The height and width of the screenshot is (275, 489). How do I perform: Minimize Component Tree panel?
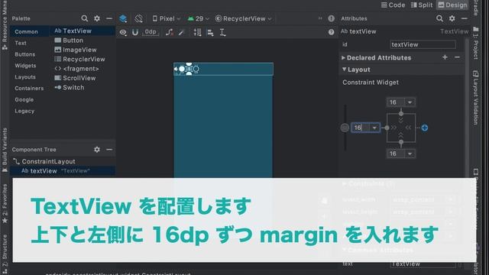109,150
